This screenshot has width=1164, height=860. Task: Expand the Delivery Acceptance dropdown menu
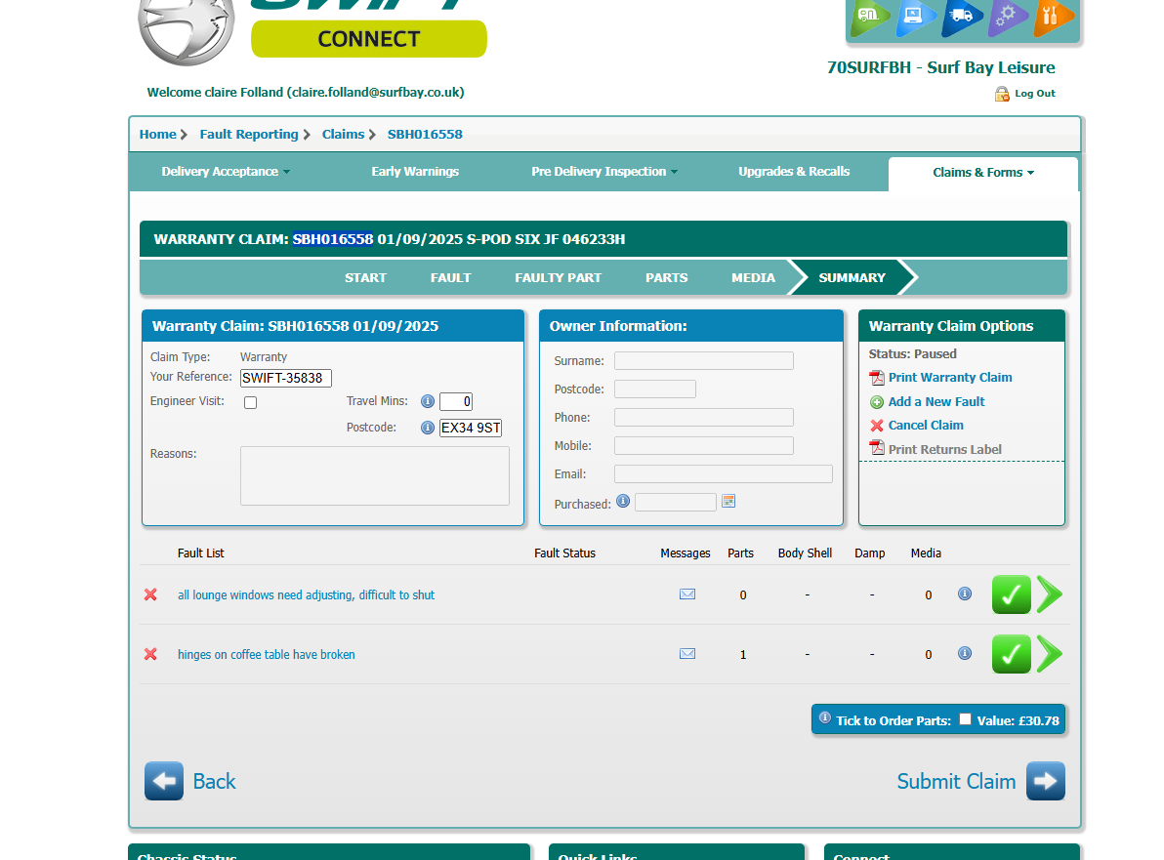tap(226, 172)
